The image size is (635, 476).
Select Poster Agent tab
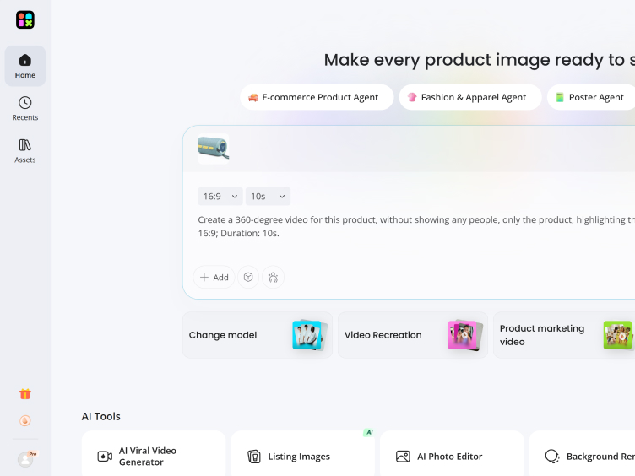pyautogui.click(x=591, y=97)
